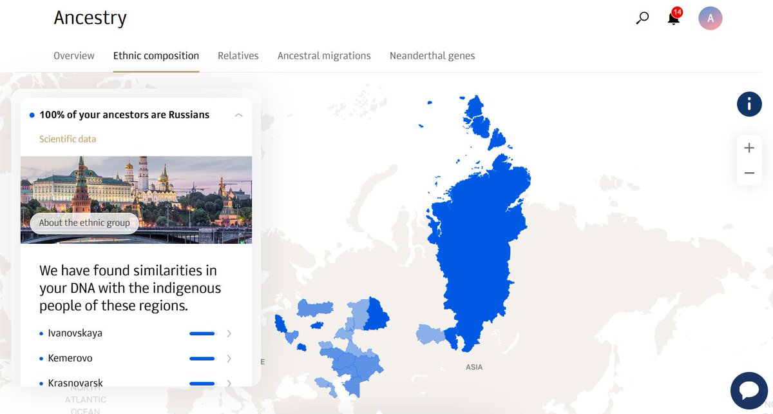Open the chat support bubble

pyautogui.click(x=749, y=391)
